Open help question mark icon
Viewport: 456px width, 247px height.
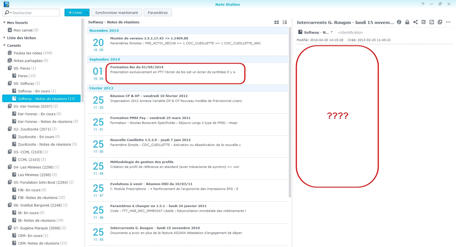click(x=423, y=4)
